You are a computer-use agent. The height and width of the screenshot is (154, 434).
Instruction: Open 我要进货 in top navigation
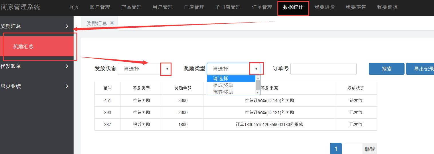coord(324,7)
